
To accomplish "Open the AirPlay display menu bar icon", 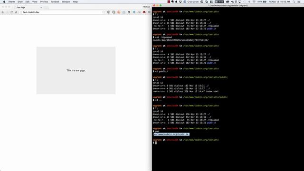I will pos(239,2).
